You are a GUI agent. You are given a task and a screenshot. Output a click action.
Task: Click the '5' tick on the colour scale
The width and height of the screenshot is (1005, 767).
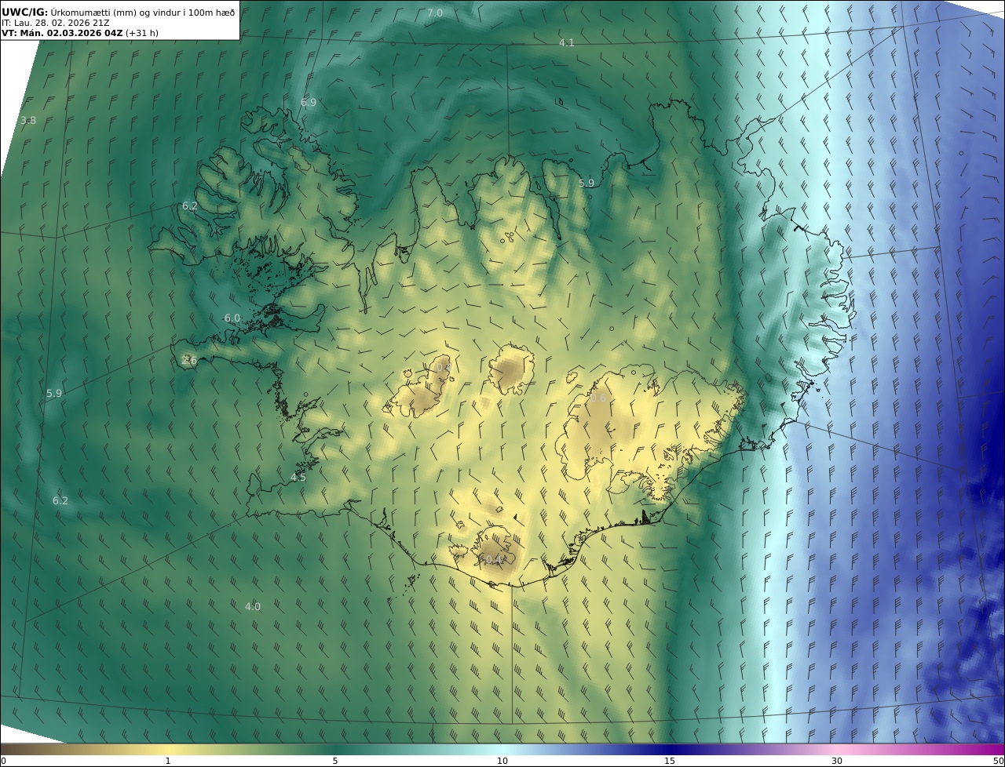coord(335,761)
